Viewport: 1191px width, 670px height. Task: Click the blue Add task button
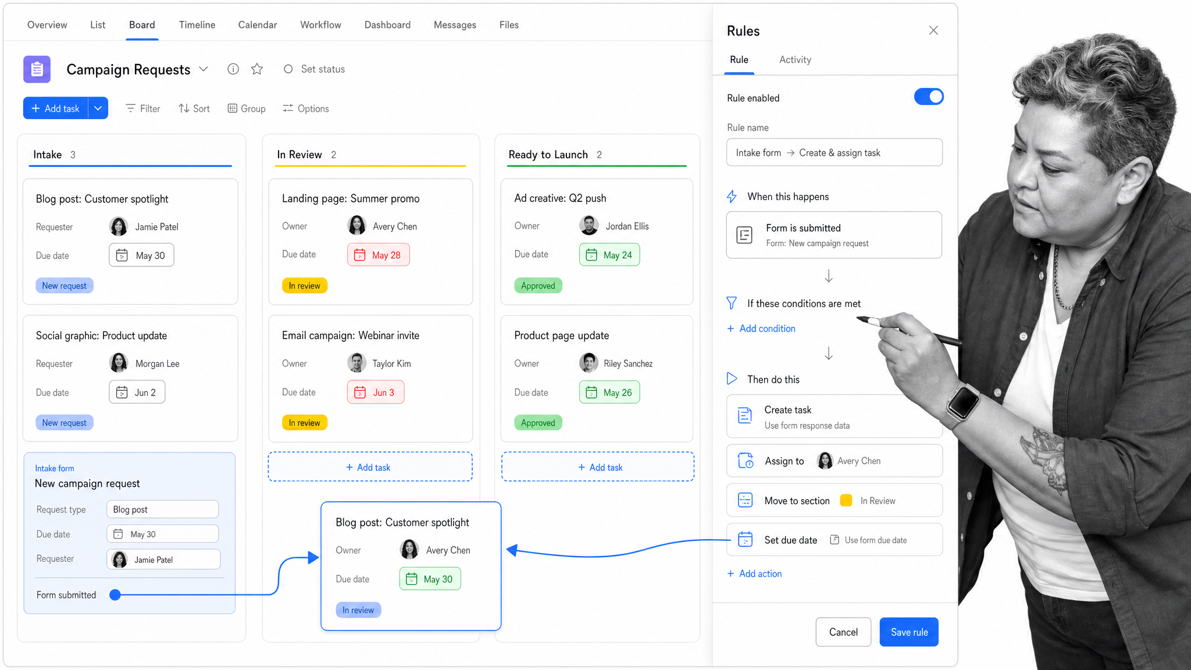coord(56,108)
